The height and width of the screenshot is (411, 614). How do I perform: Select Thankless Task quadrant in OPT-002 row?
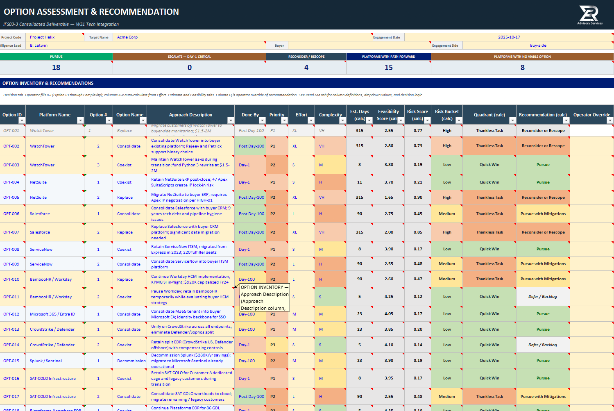coord(489,146)
